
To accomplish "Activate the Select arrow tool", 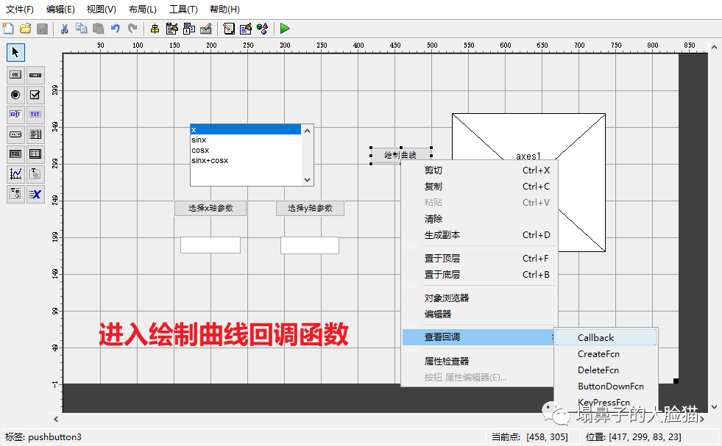I will click(x=15, y=52).
